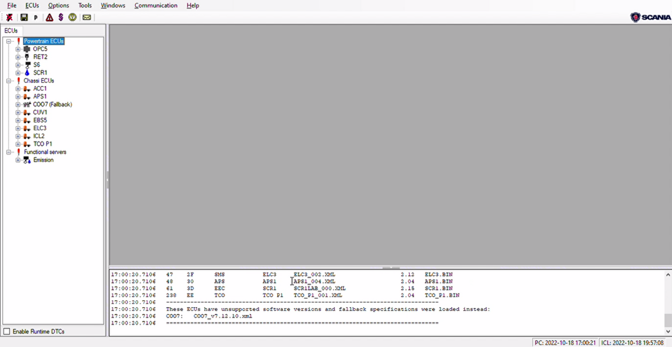Collapse the Chassi ECUs group
This screenshot has width=672, height=347.
[9, 81]
